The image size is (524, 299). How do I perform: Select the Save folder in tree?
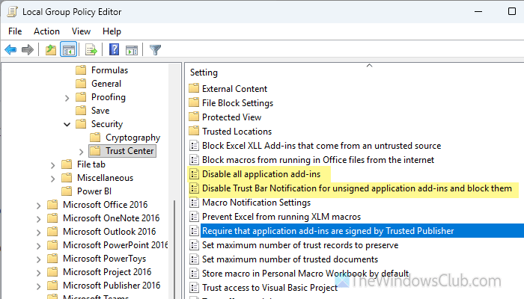pyautogui.click(x=100, y=111)
